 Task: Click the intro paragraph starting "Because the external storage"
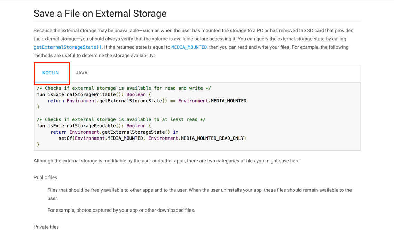194,39
